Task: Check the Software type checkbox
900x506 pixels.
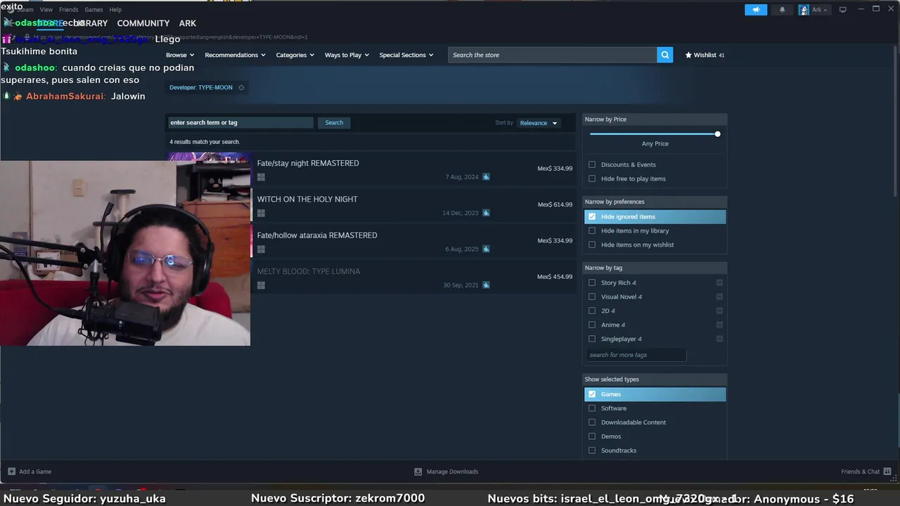Action: [592, 408]
